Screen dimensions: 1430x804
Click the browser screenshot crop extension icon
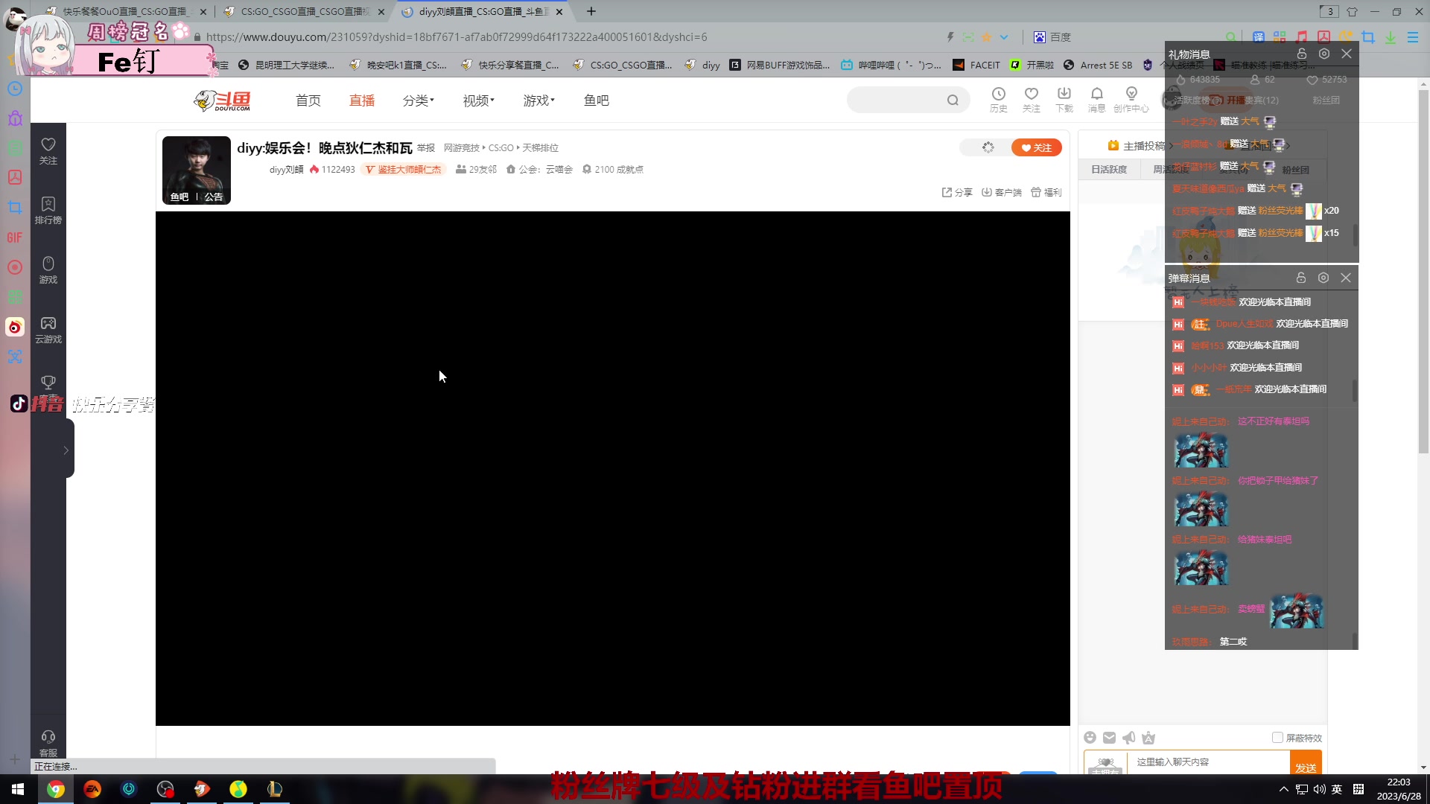[x=1368, y=37]
